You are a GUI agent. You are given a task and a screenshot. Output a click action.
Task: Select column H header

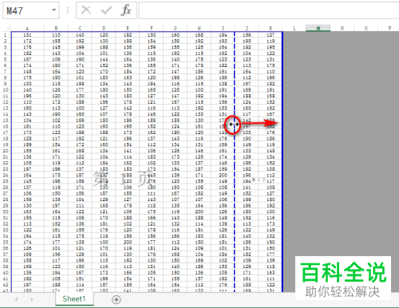pos(199,28)
